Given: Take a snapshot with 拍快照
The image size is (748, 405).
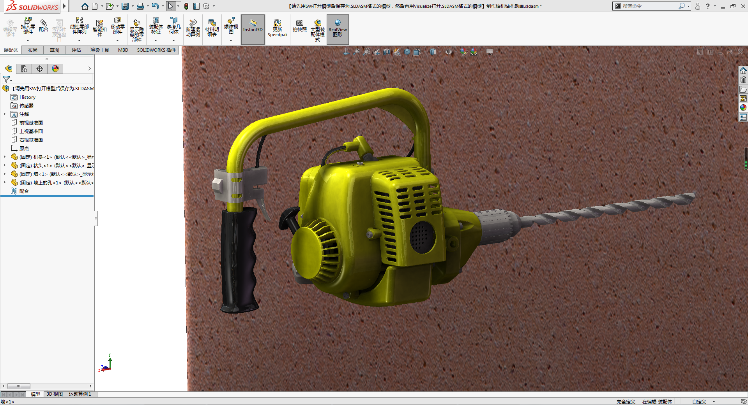Looking at the screenshot, I should [x=299, y=26].
